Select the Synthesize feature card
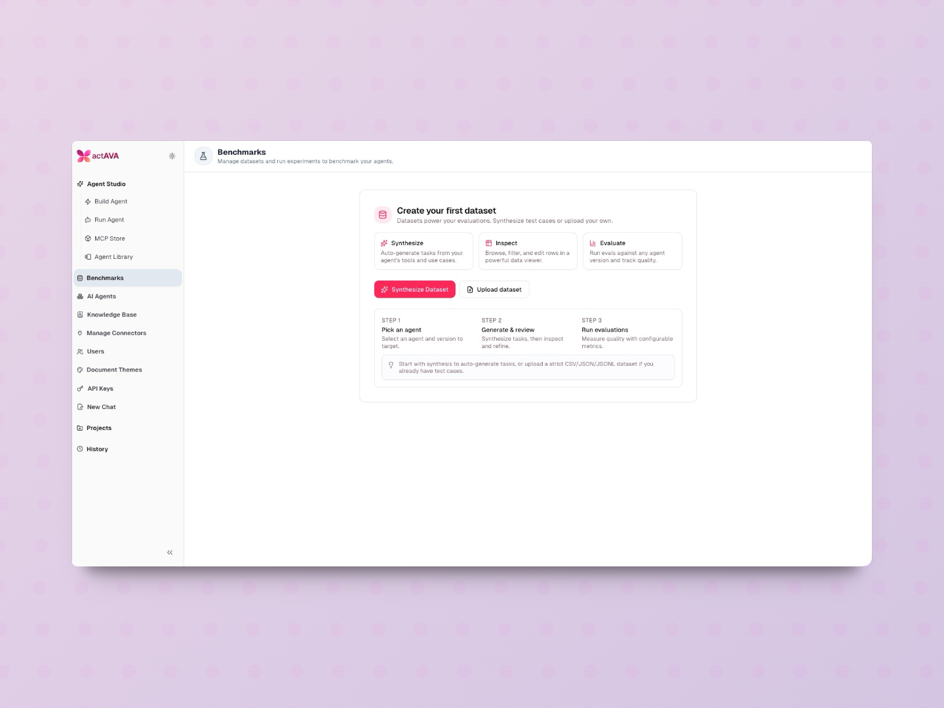The image size is (944, 708). pos(423,251)
